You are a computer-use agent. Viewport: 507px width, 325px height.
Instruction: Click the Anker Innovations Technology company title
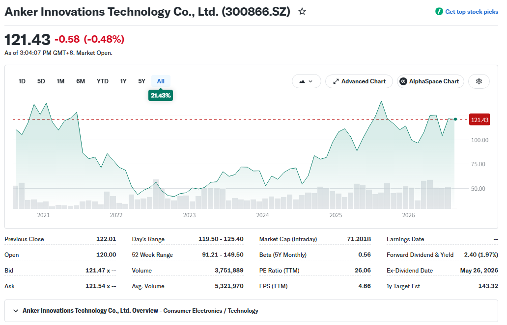tap(147, 12)
